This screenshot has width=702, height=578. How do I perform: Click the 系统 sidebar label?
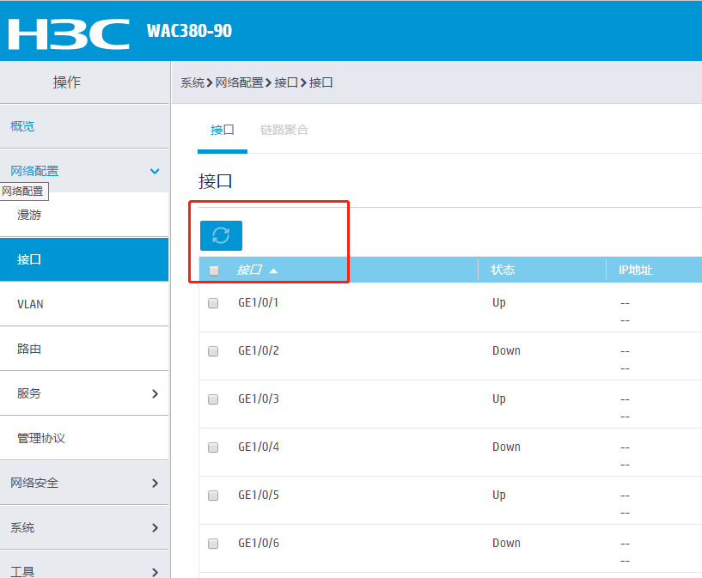22,527
